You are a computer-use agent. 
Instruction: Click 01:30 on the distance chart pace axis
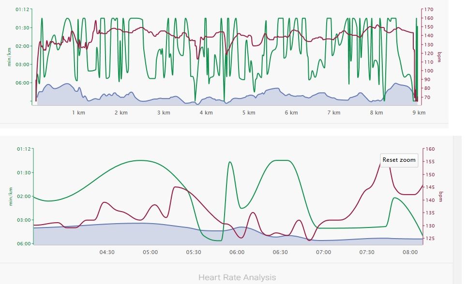coord(22,28)
